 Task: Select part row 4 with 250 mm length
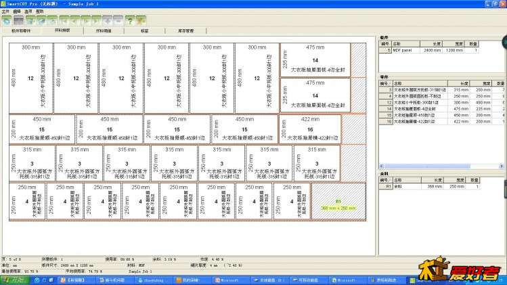click(442, 96)
